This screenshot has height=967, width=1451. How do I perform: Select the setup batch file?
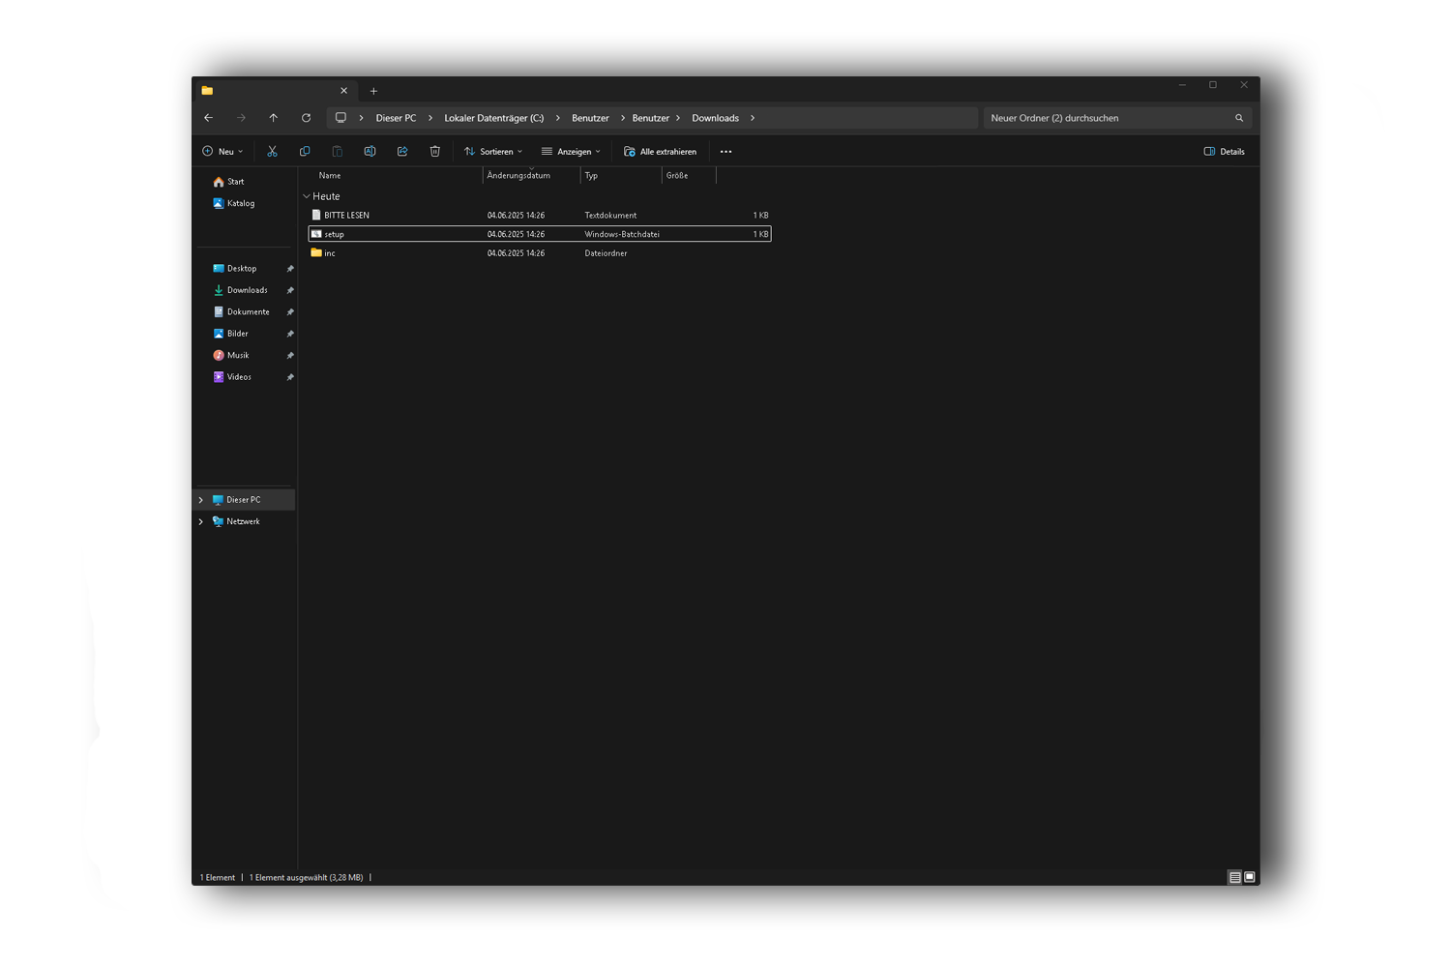[x=540, y=234]
